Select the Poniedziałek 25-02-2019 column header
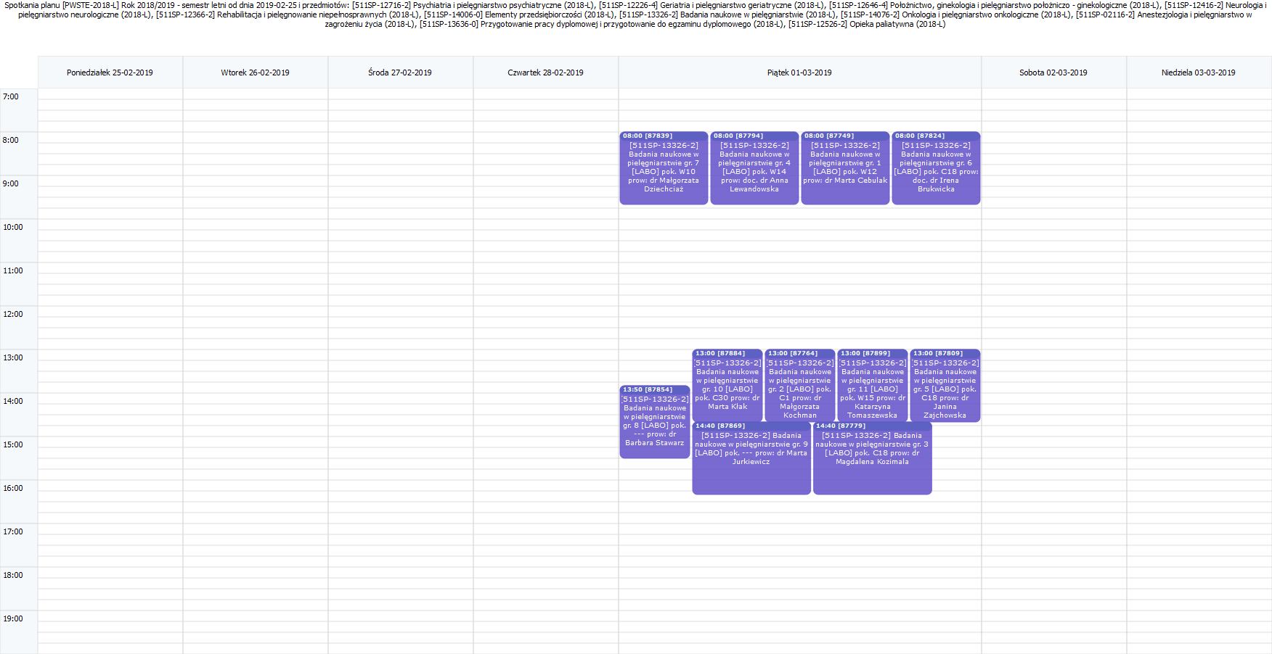Viewport: 1272px width, 654px height. pos(110,73)
